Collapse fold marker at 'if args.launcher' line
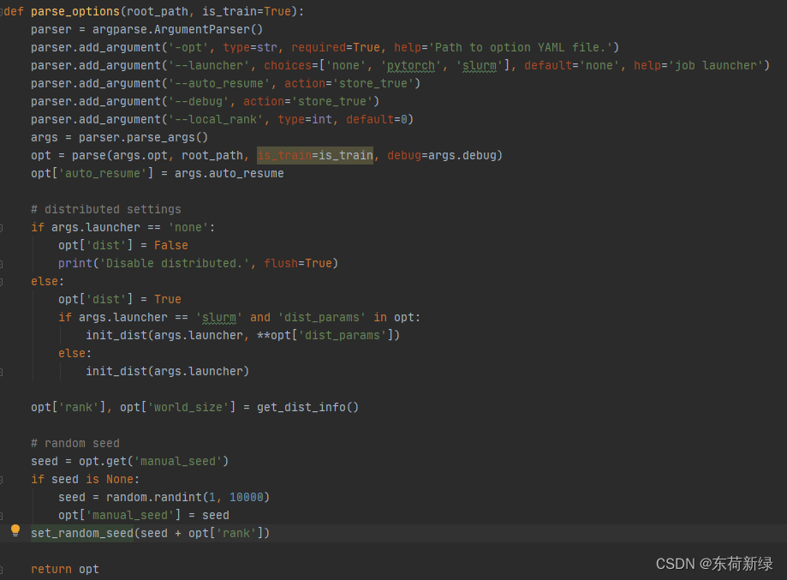Image resolution: width=787 pixels, height=580 pixels. (2, 228)
